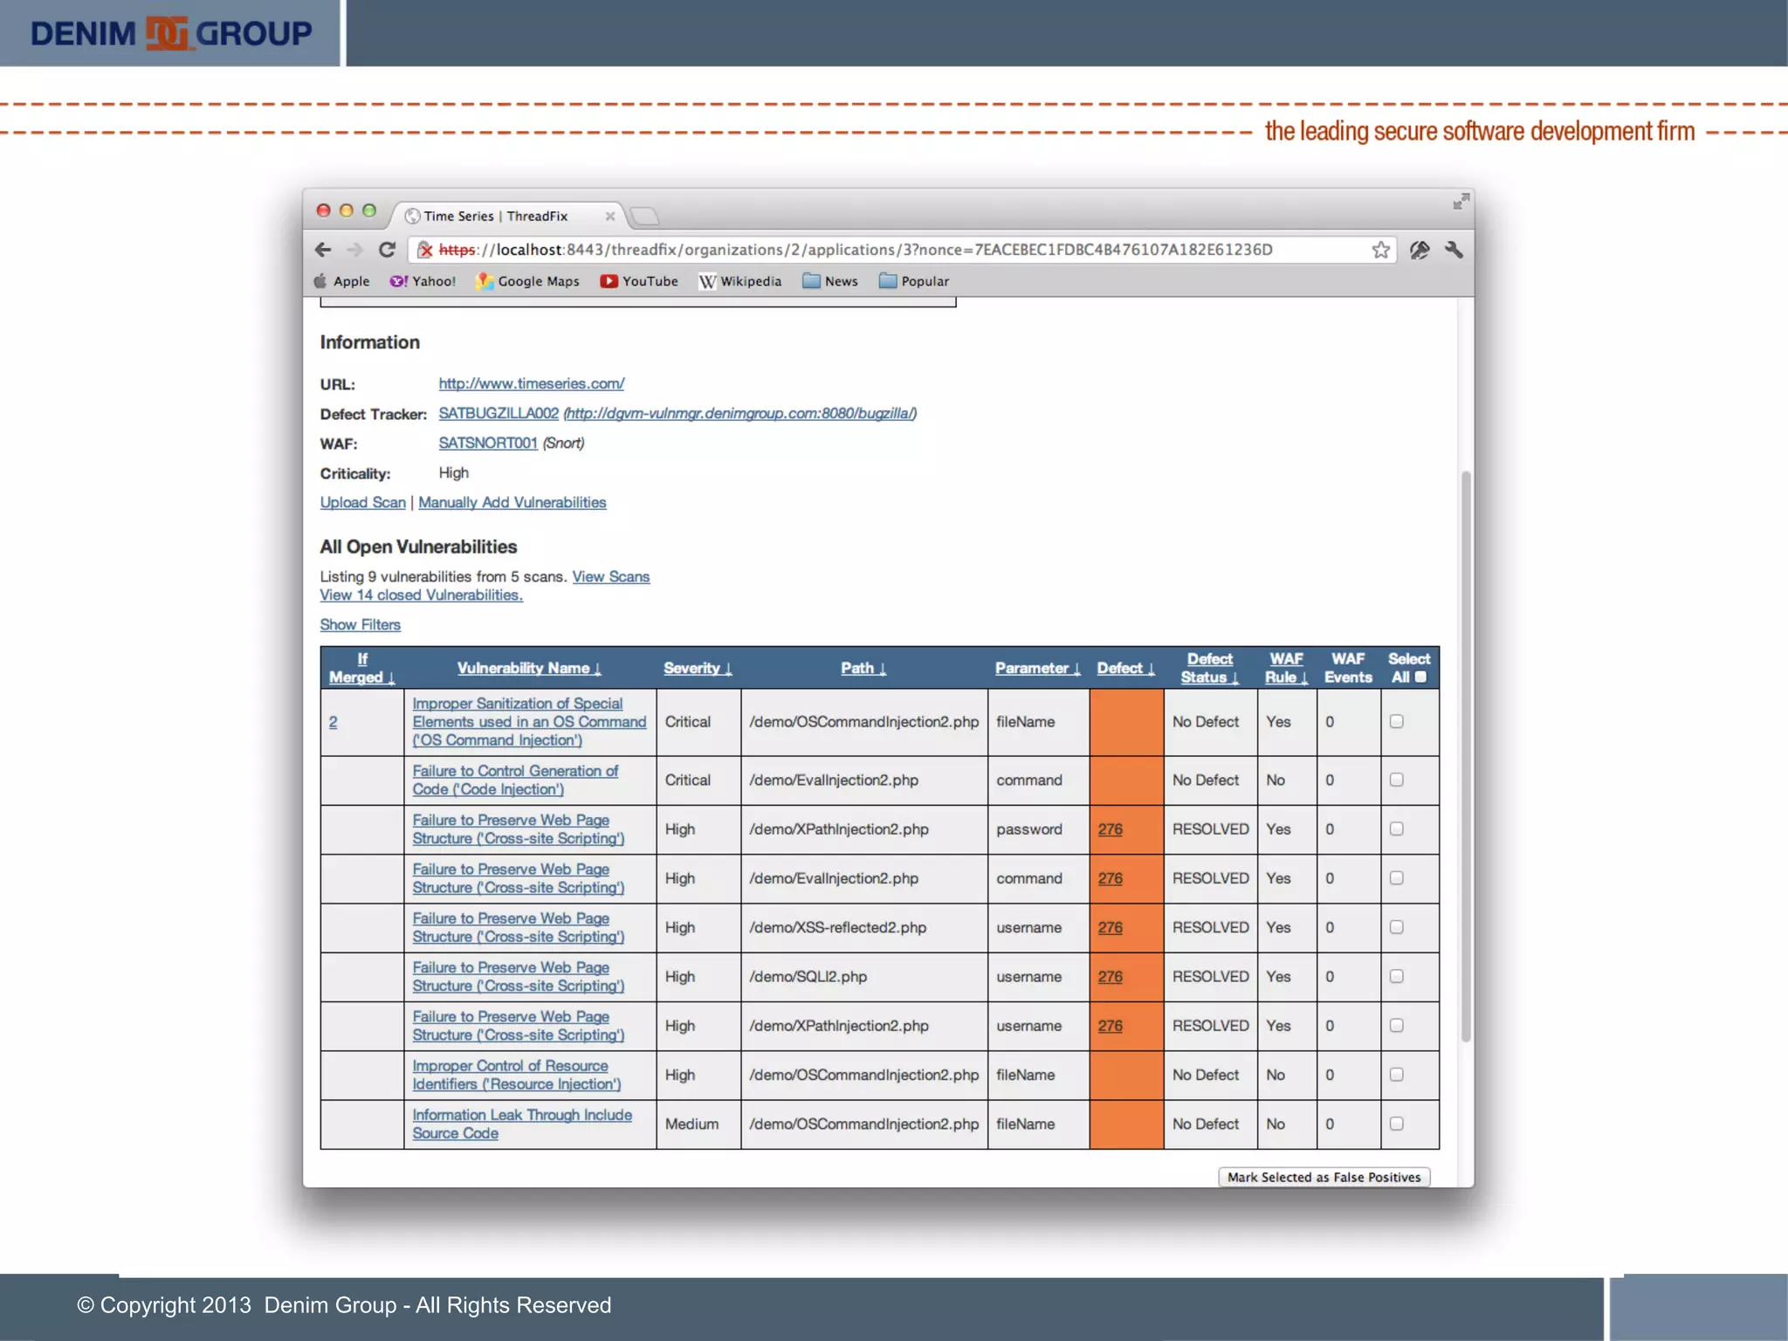This screenshot has height=1341, width=1788.
Task: Open the News bookmarks folder
Action: (x=830, y=281)
